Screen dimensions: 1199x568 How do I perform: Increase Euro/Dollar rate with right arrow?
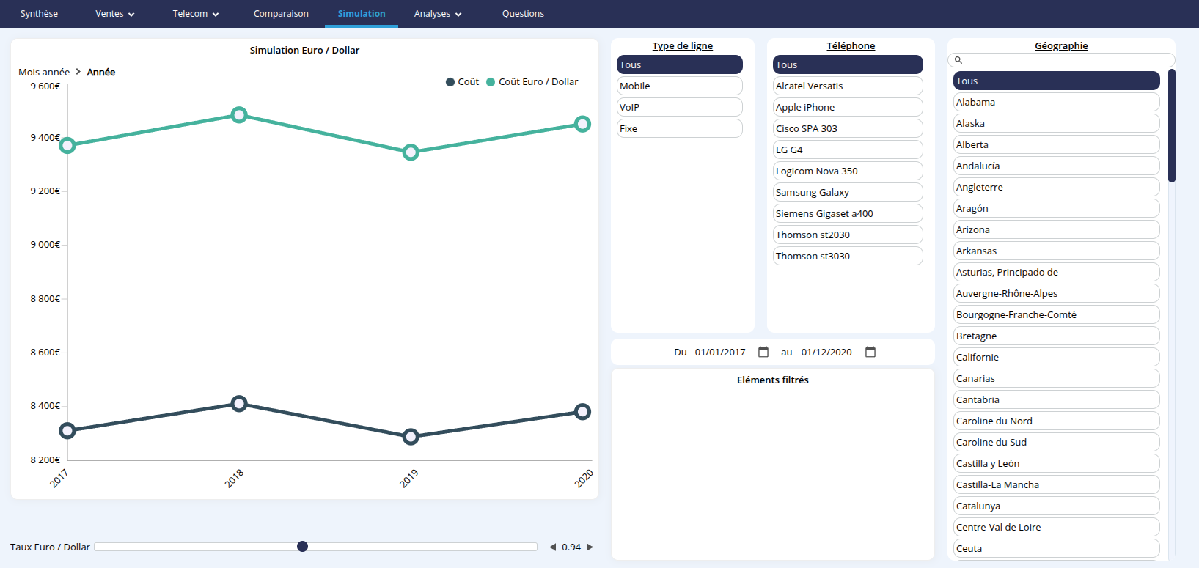click(x=590, y=547)
